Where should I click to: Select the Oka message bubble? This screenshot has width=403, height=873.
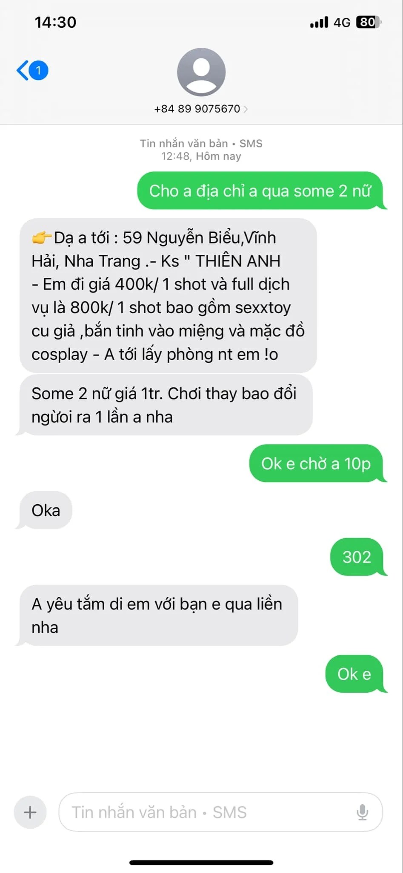tap(46, 510)
